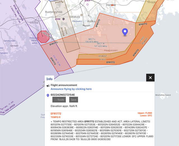Click the Ruotsinpyhtää map label

pos(54,12)
